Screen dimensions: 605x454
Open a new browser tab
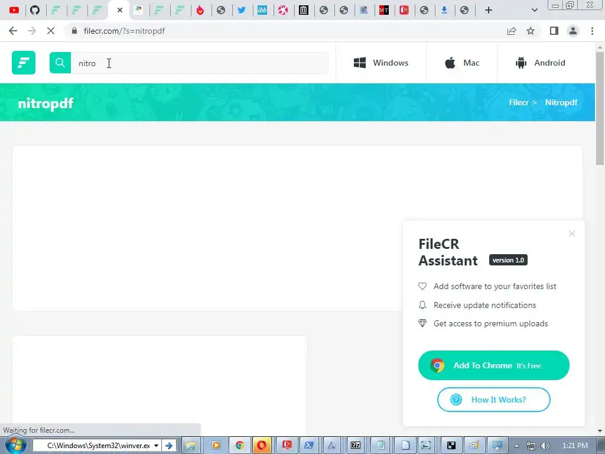coord(489,10)
